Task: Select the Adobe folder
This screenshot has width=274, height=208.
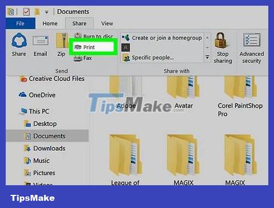Action: tap(126, 92)
